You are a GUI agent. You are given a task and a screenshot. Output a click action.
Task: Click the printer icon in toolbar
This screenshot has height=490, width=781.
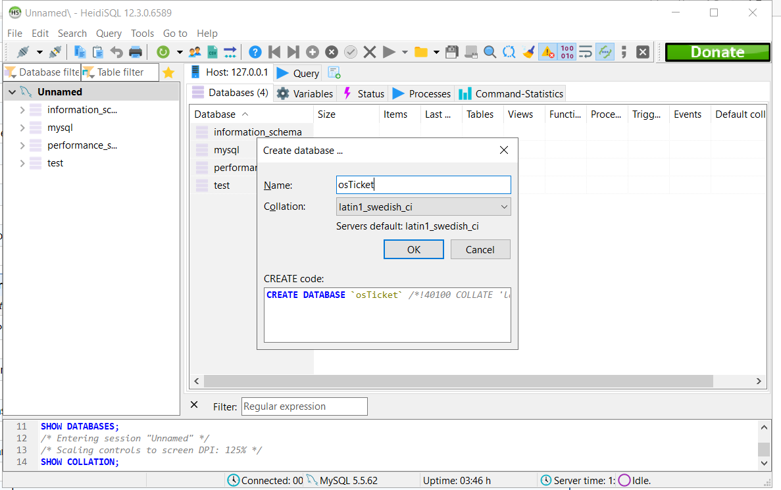(136, 52)
